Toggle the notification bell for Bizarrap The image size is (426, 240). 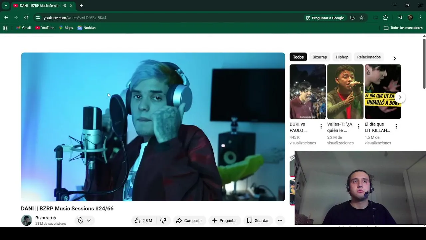click(x=80, y=220)
